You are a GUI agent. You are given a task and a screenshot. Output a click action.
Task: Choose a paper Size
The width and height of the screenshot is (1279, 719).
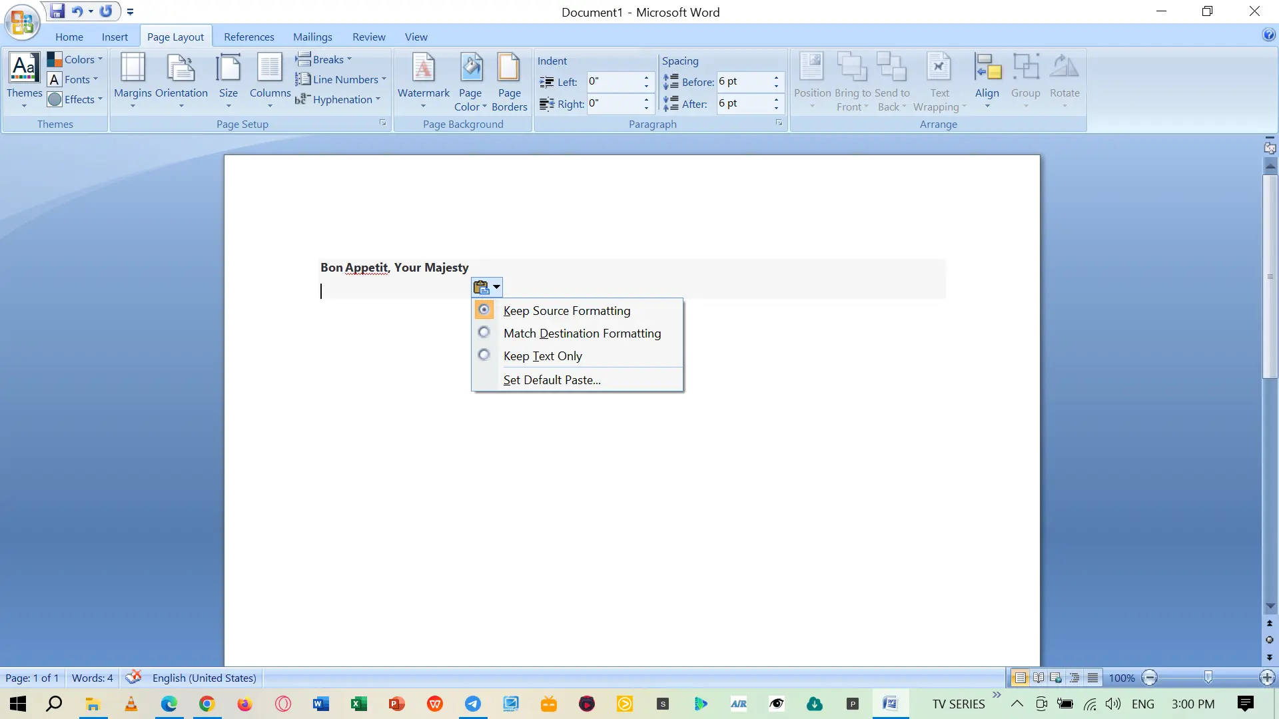pos(228,81)
